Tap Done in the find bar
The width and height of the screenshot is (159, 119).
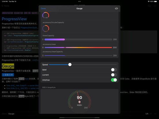(x=4, y=114)
